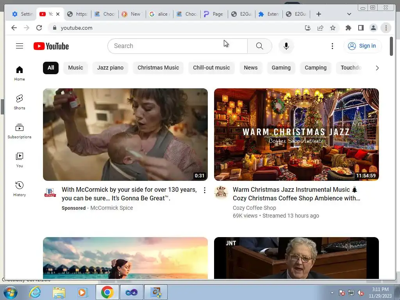The width and height of the screenshot is (400, 300).
Task: Switch to the alice Google search tab
Action: click(x=160, y=14)
